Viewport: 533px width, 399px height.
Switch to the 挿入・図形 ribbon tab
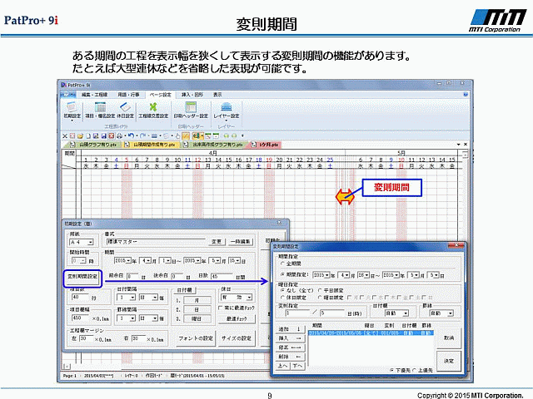coord(192,95)
